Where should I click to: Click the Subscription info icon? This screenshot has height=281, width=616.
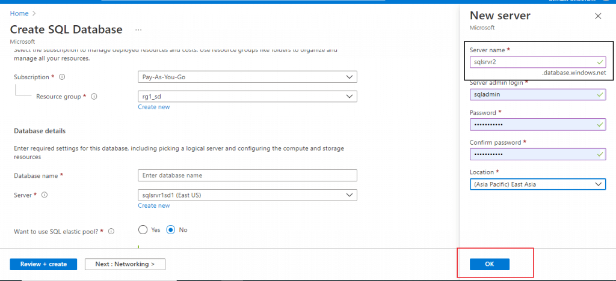coord(63,77)
